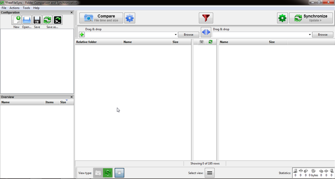Toggle the green sync action view type
Screen dimensions: 335x179
pos(108,173)
